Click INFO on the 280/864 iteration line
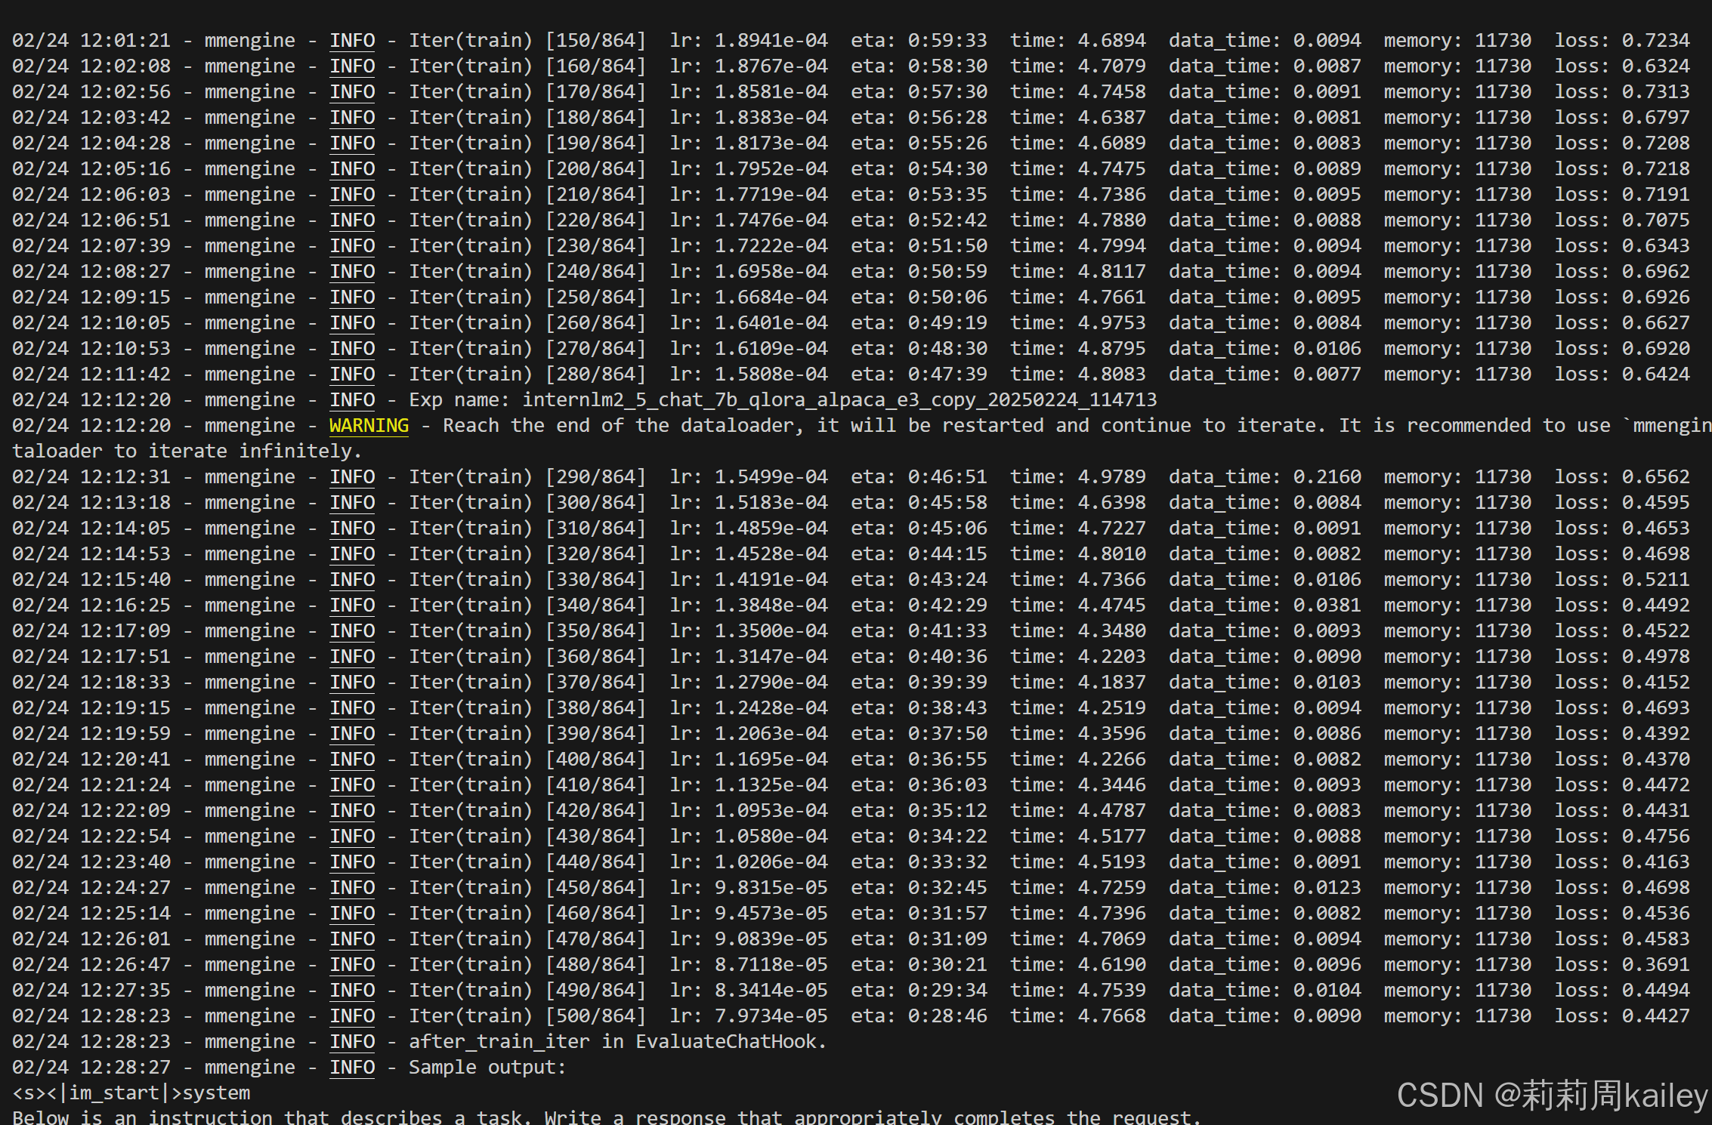 [352, 374]
